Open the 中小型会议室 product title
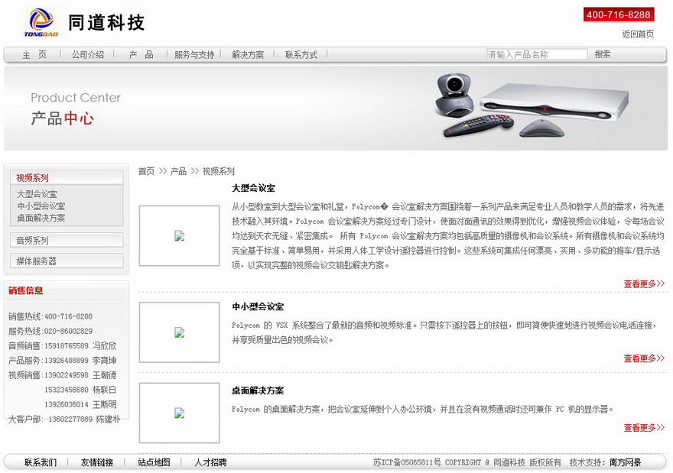Image resolution: width=673 pixels, height=473 pixels. tap(258, 306)
